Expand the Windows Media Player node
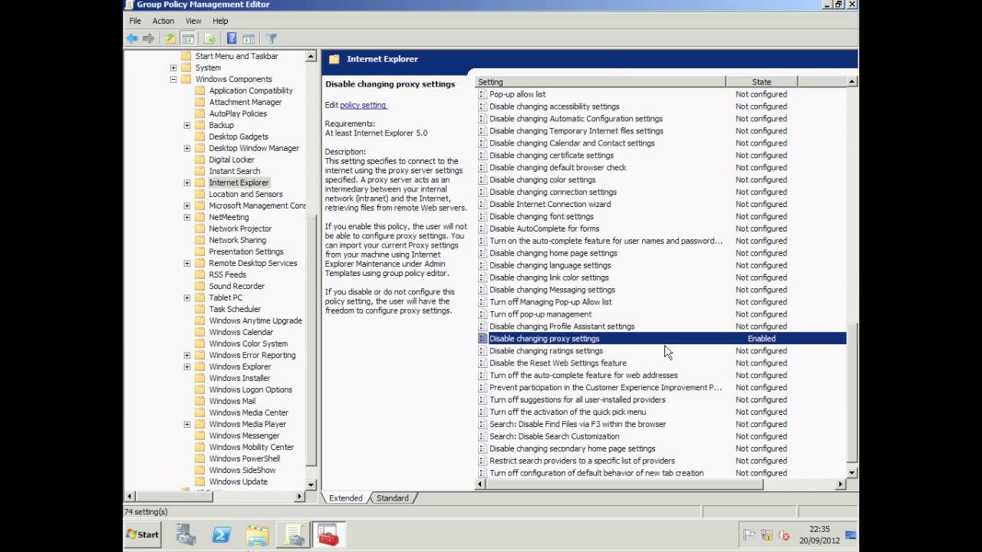Screen dimensions: 982x552 point(187,424)
